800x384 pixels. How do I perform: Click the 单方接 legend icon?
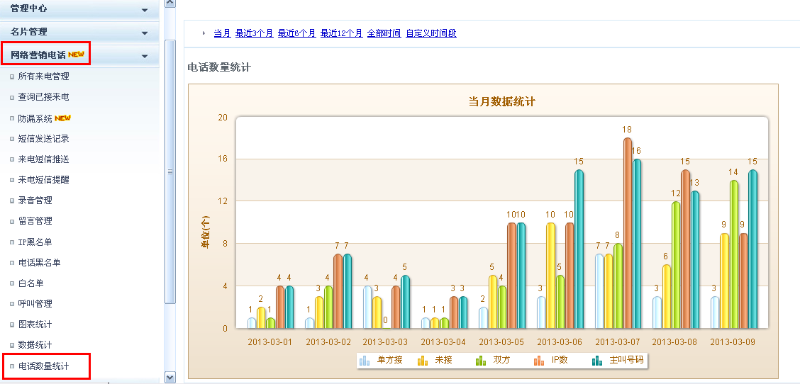click(x=365, y=361)
